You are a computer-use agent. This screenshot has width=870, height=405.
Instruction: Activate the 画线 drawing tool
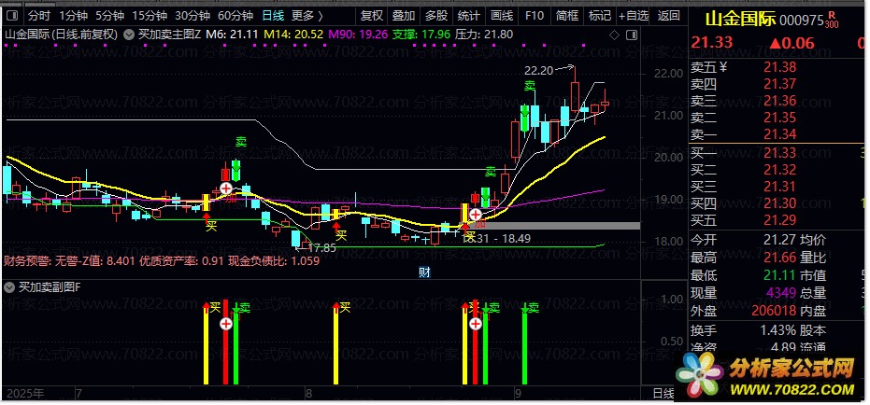point(502,16)
